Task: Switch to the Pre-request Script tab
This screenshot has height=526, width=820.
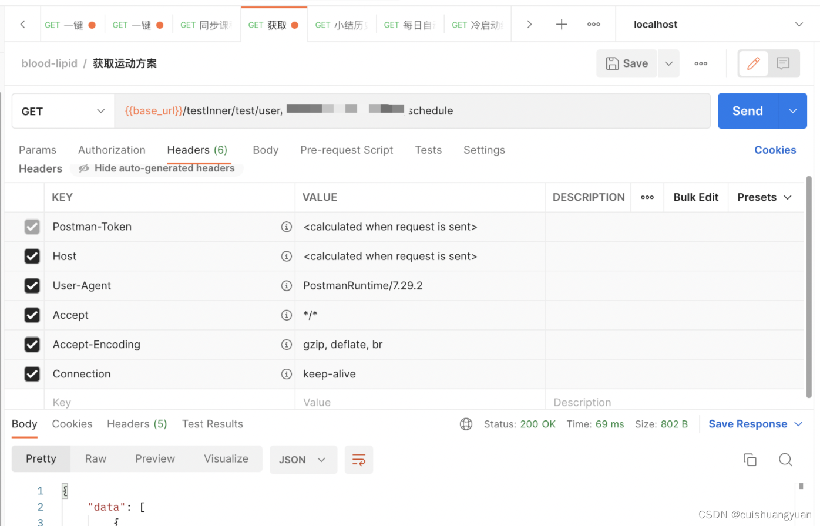Action: click(347, 150)
